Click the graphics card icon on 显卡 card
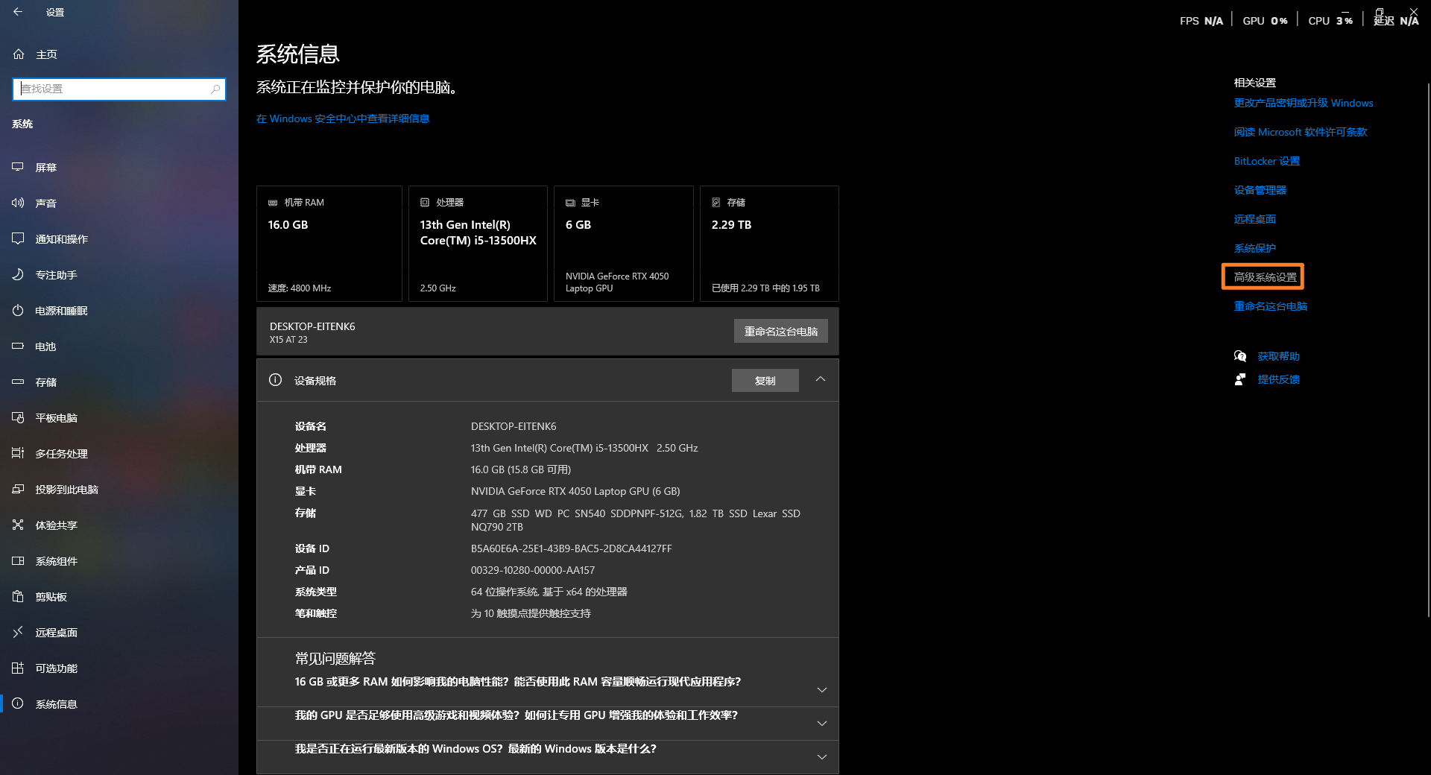1431x775 pixels. pos(570,203)
